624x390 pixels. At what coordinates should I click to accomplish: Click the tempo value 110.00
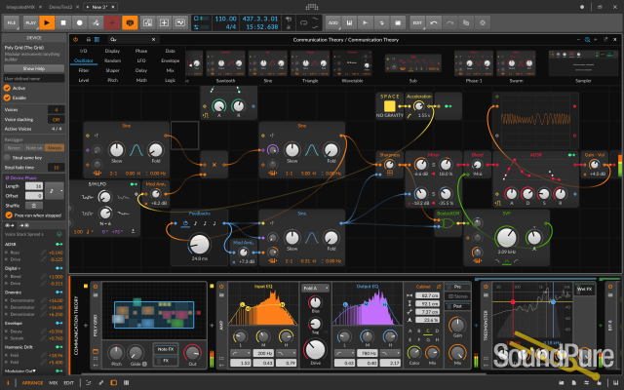pyautogui.click(x=225, y=17)
